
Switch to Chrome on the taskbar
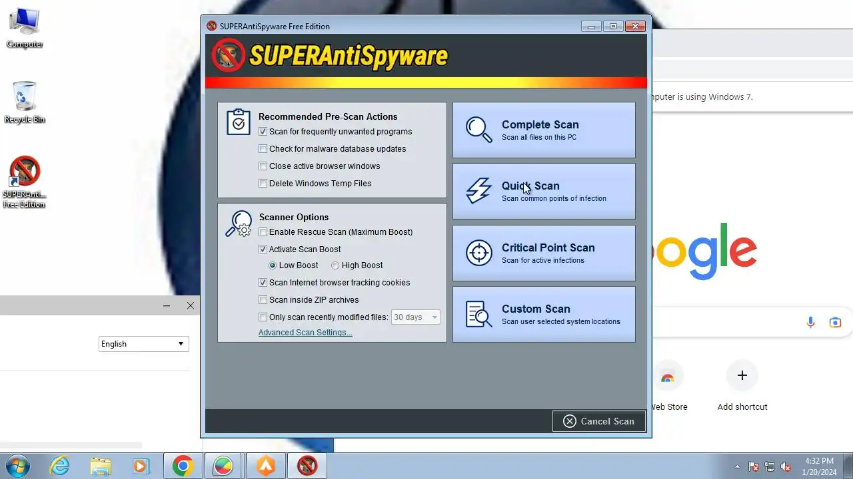click(x=183, y=466)
